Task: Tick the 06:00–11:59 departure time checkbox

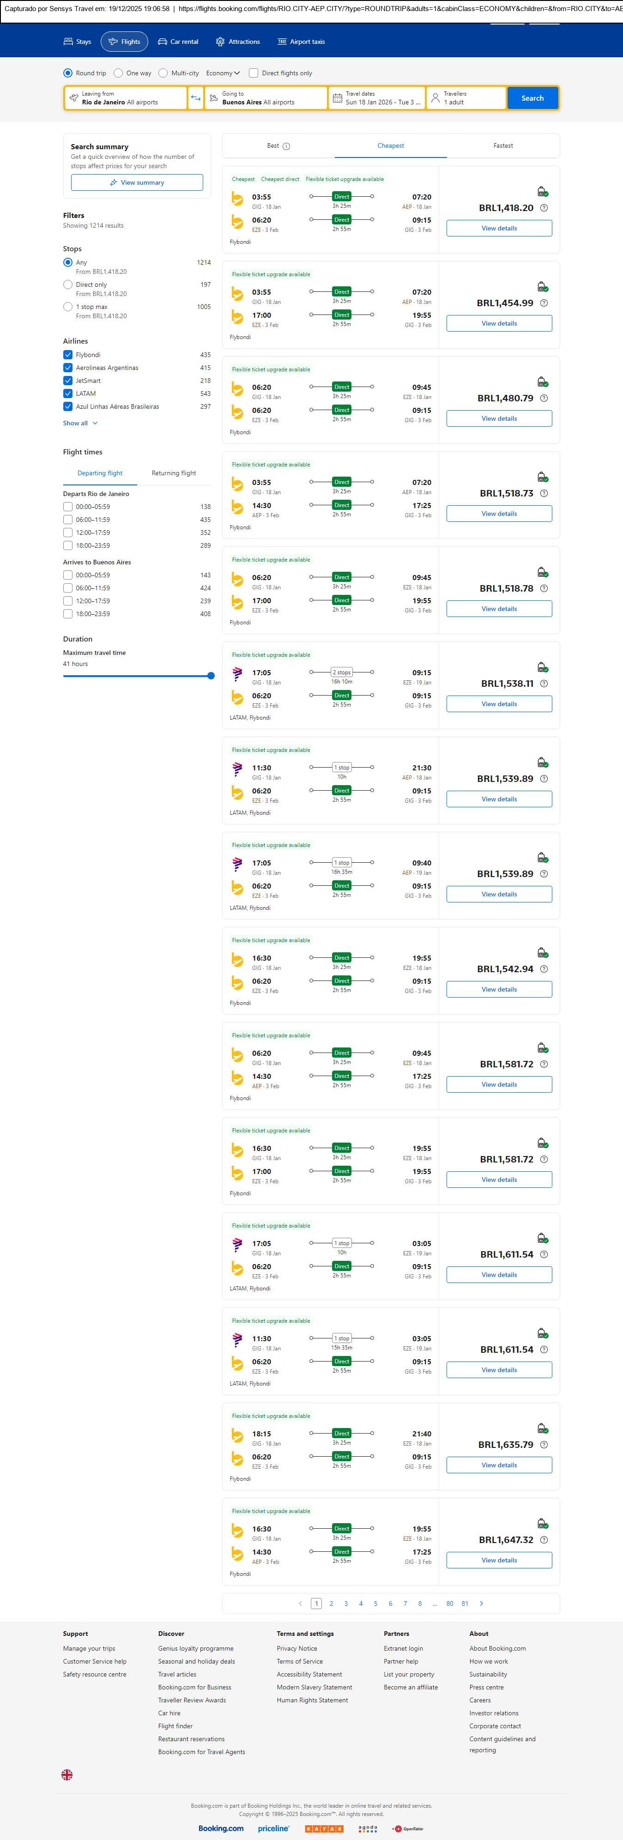Action: pos(68,519)
